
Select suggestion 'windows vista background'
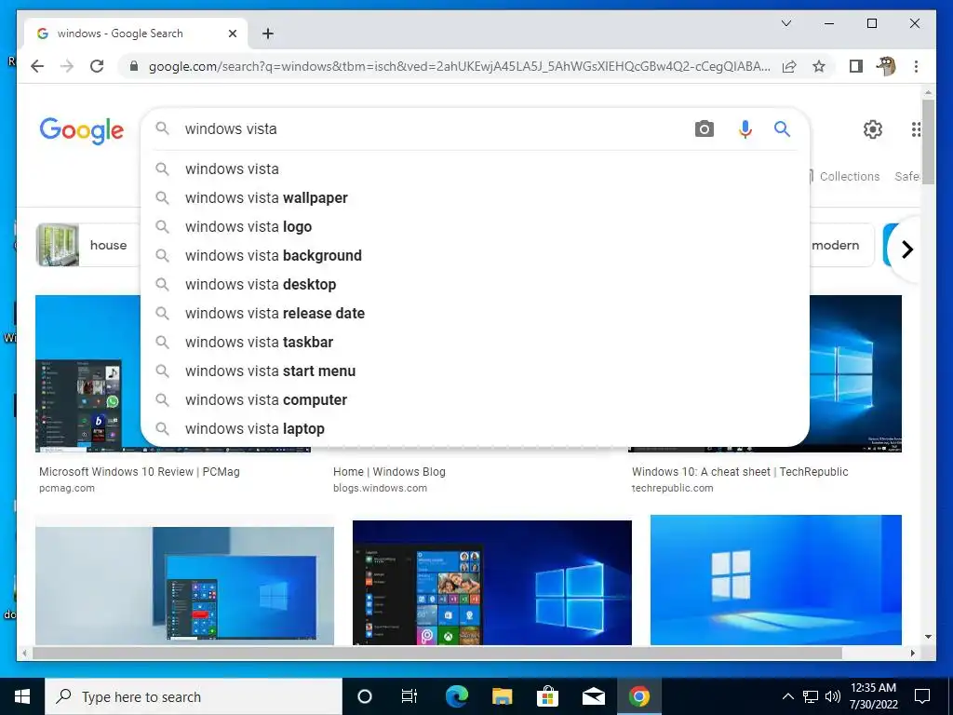(475, 255)
